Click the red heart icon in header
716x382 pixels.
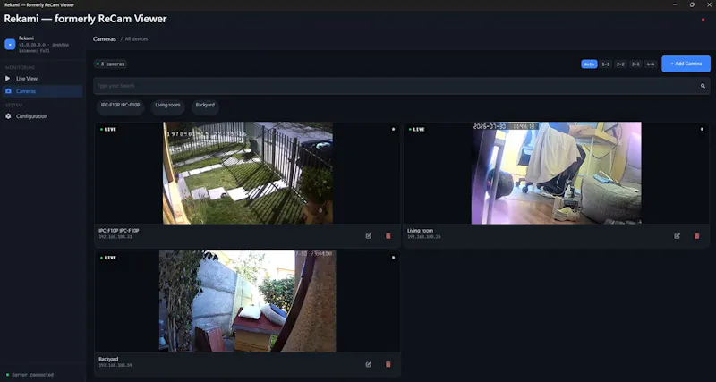[x=703, y=20]
